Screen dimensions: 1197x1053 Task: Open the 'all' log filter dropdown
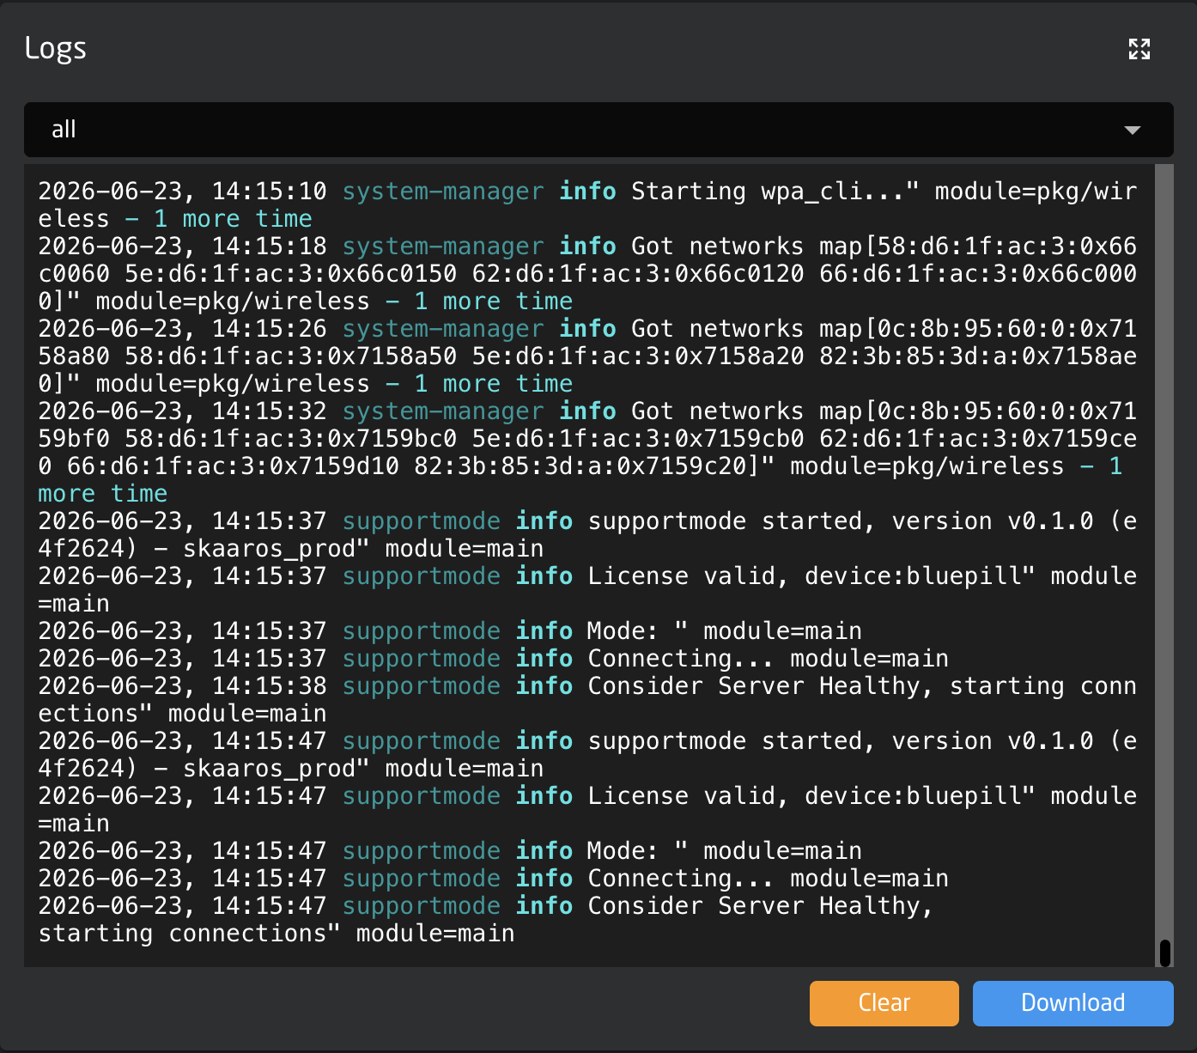[x=598, y=130]
